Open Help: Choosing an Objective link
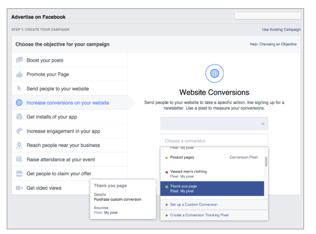Image resolution: width=316 pixels, height=234 pixels. (x=273, y=44)
